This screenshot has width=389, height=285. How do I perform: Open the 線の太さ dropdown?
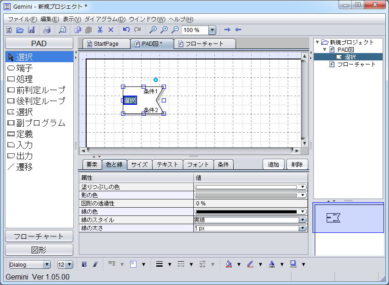[x=302, y=228]
